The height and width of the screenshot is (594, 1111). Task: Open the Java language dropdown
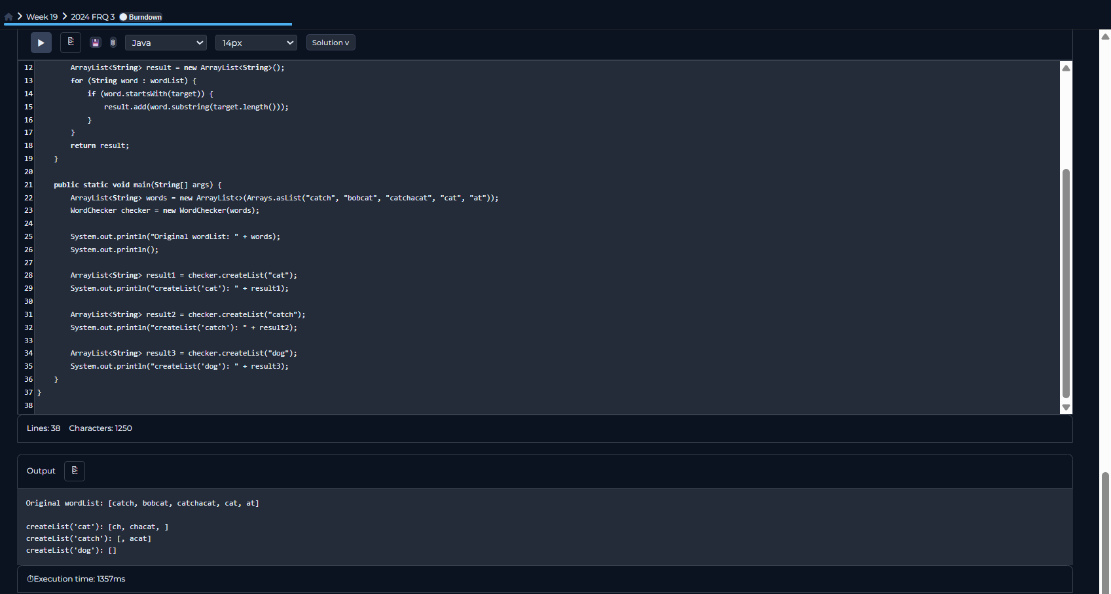[x=166, y=43]
